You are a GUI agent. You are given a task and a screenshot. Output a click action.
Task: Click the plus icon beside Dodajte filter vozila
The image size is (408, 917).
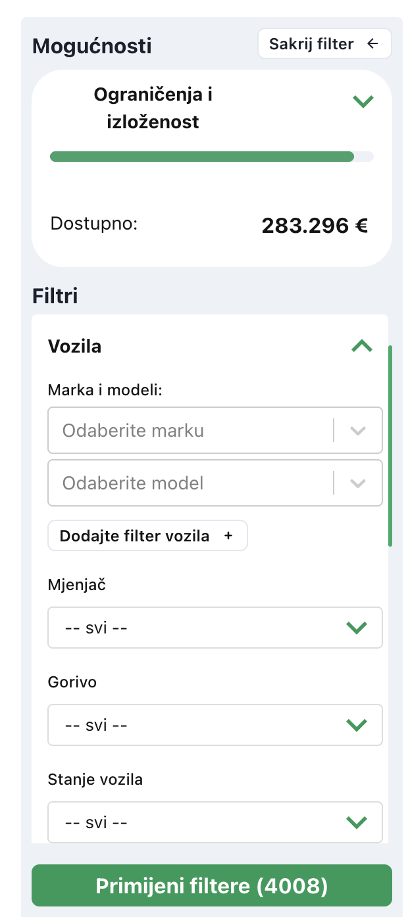[x=228, y=535]
